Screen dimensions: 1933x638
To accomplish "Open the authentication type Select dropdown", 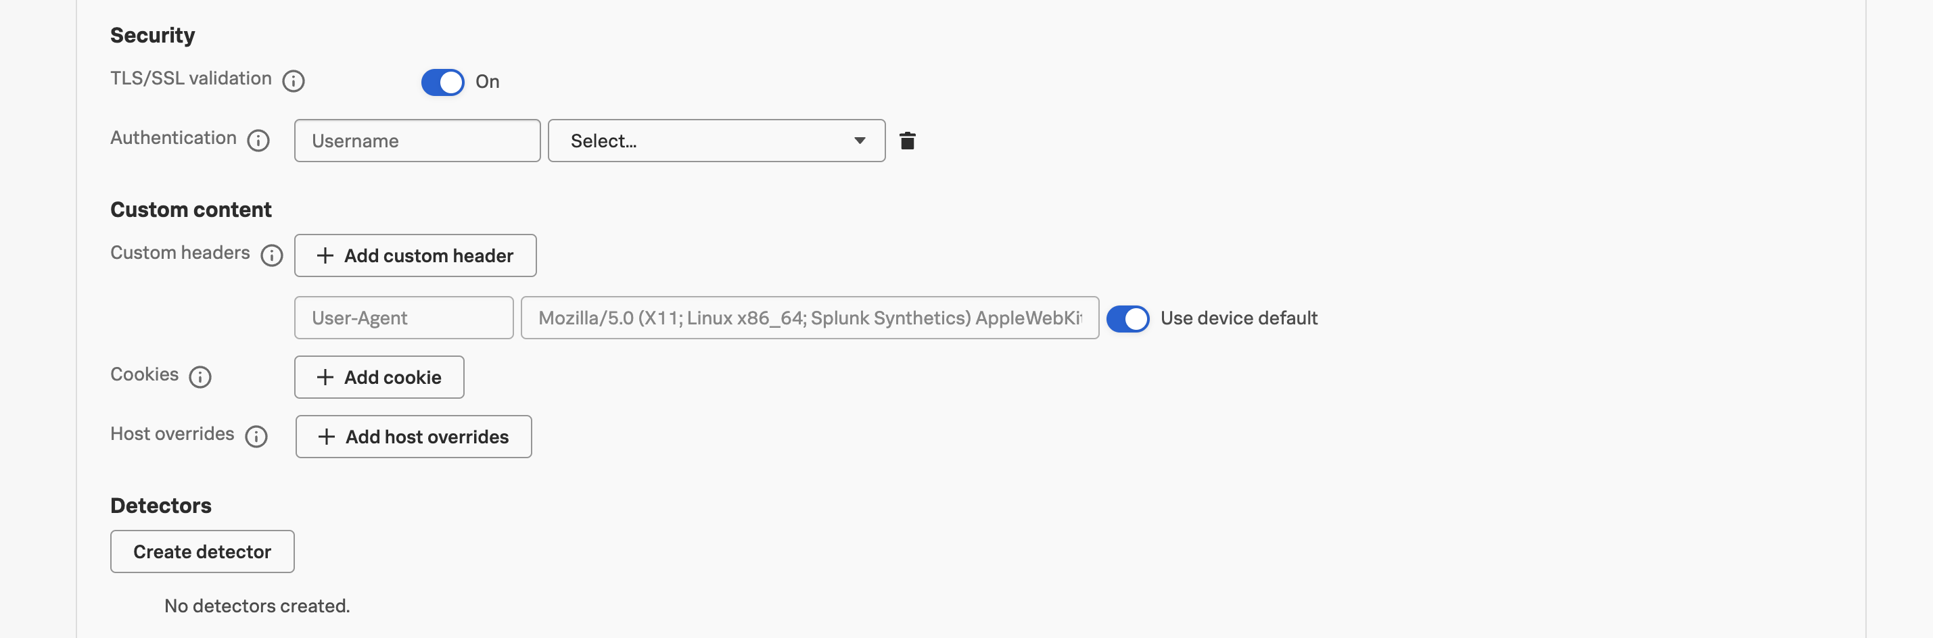I will [x=716, y=140].
